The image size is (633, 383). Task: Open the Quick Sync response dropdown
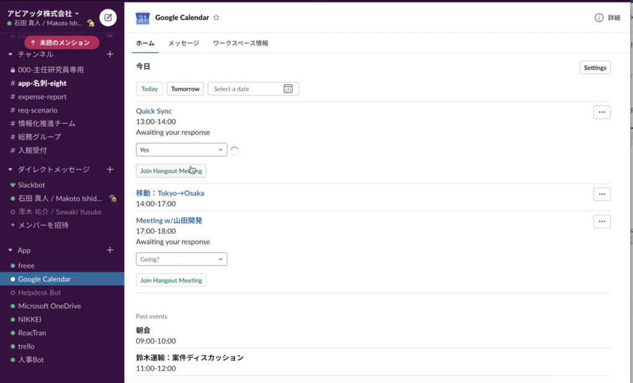tap(182, 150)
